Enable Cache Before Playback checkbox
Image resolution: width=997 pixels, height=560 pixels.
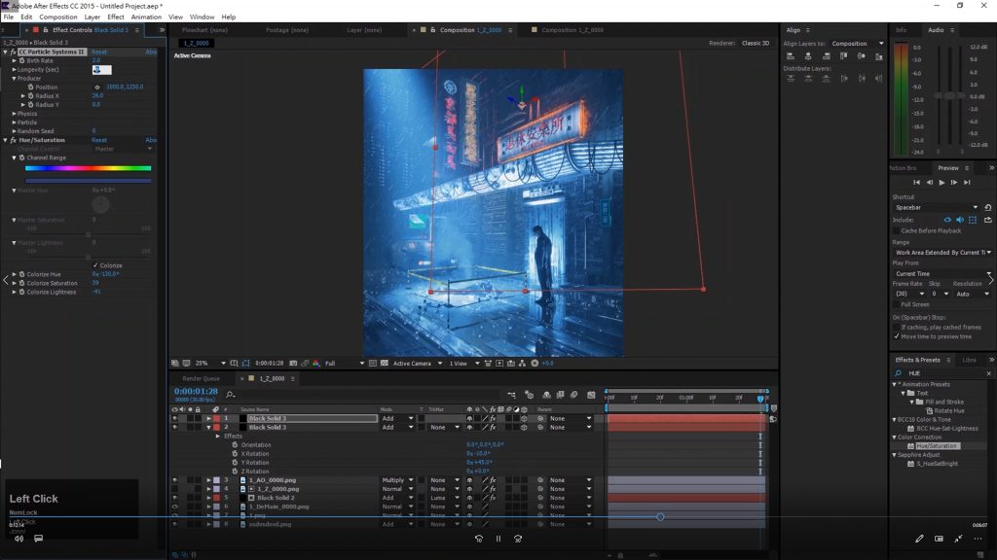coord(896,230)
